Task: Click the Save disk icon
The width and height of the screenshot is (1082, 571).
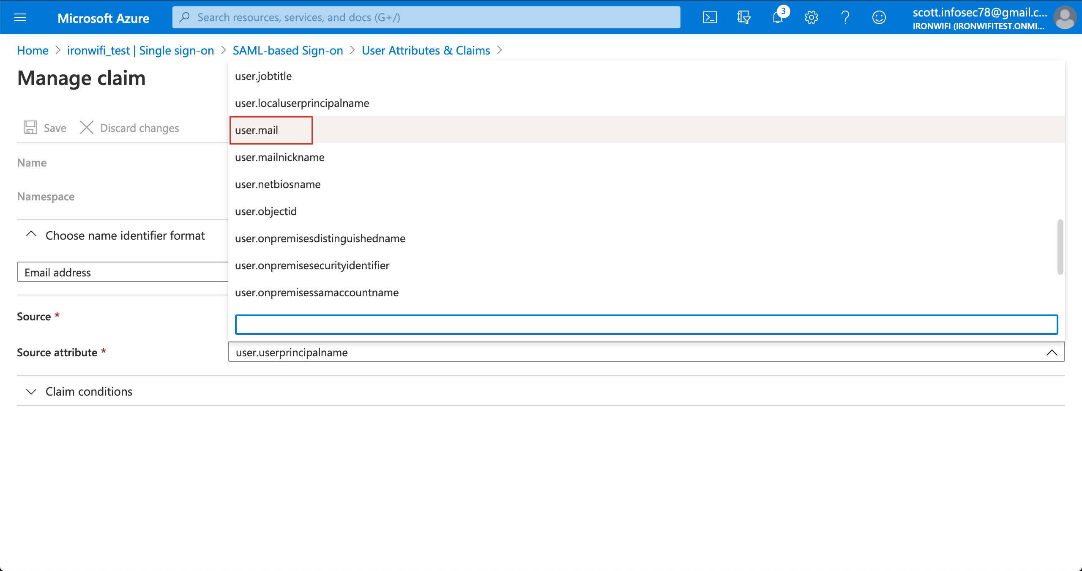Action: (x=30, y=127)
